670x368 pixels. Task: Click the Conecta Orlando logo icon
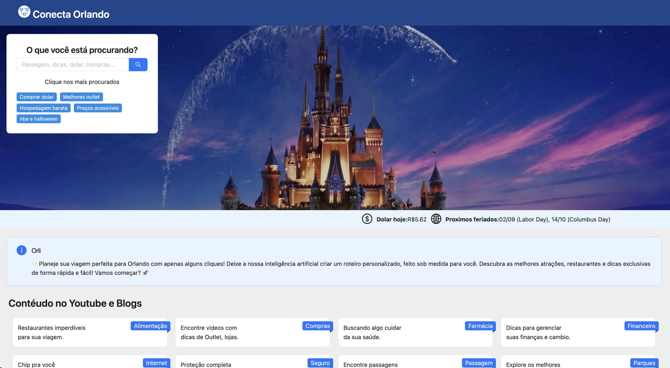pos(24,12)
